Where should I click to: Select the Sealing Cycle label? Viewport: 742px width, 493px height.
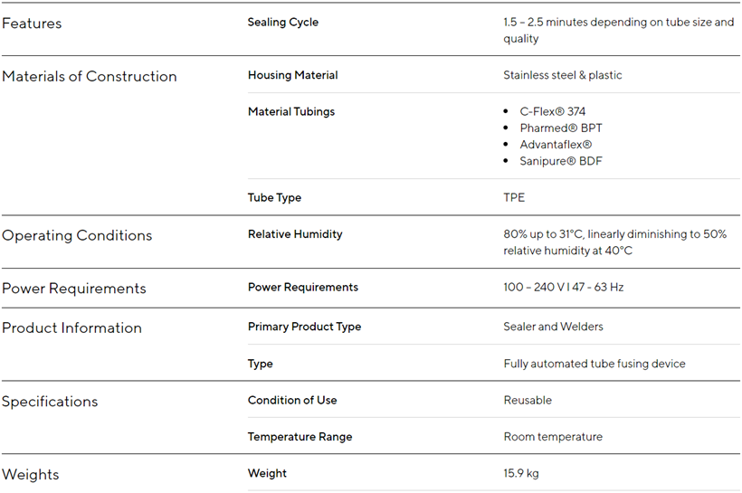coord(283,23)
